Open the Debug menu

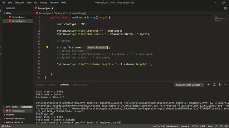43,2
